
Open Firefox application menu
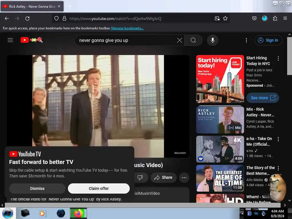tap(285, 18)
